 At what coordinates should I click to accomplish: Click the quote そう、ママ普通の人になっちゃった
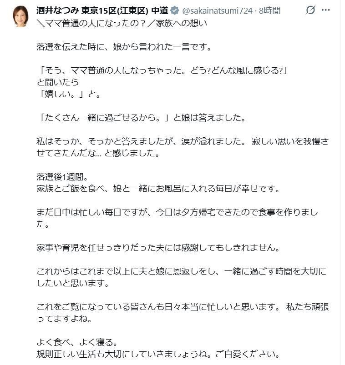coord(165,70)
